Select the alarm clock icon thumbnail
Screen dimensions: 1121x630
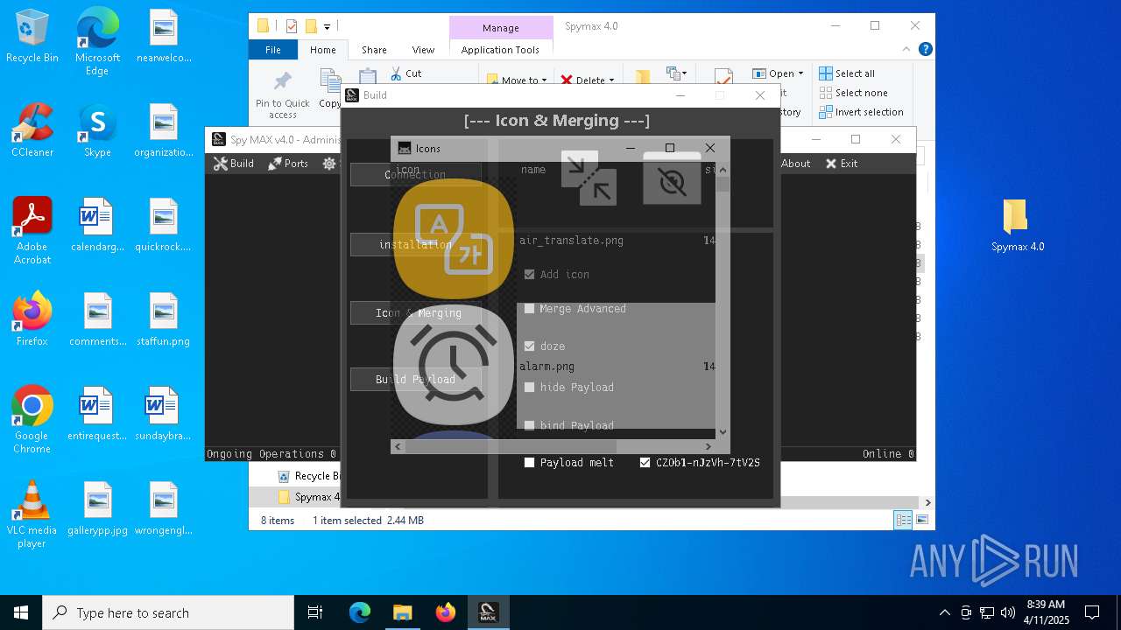(x=453, y=365)
